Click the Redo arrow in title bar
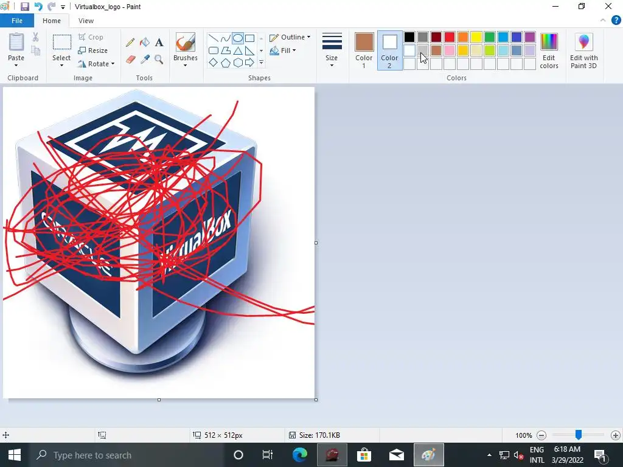 pos(51,7)
